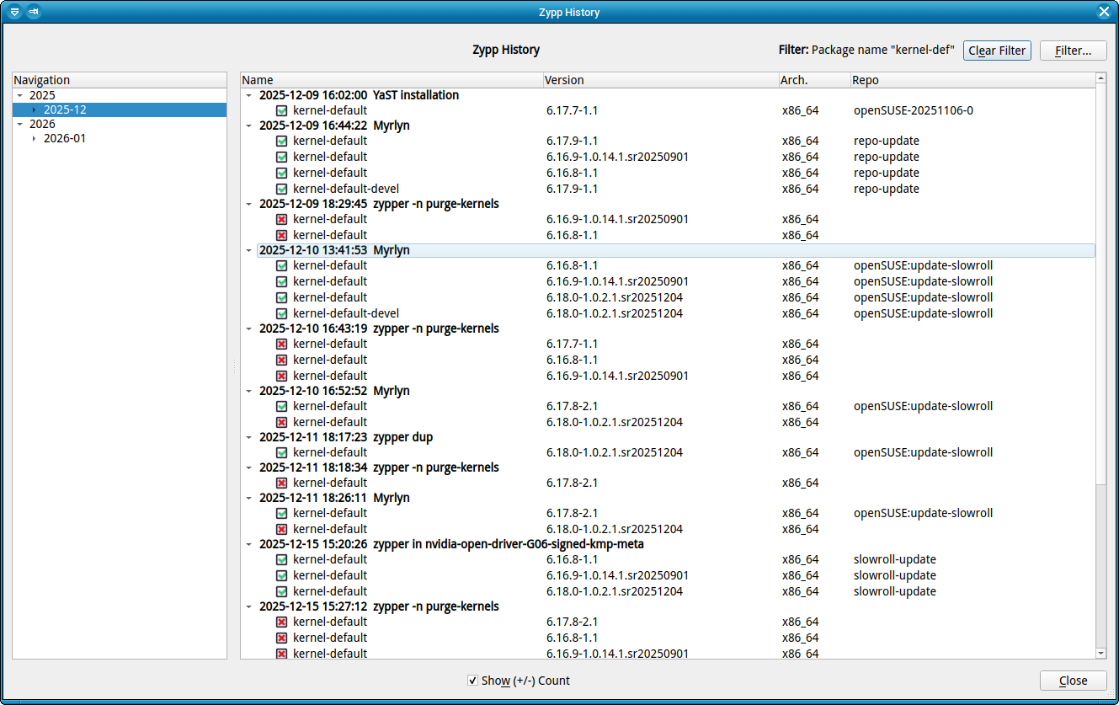Click red remove icon of 6.16.8-1.1 under 18:29:45
1119x705 pixels.
(281, 235)
